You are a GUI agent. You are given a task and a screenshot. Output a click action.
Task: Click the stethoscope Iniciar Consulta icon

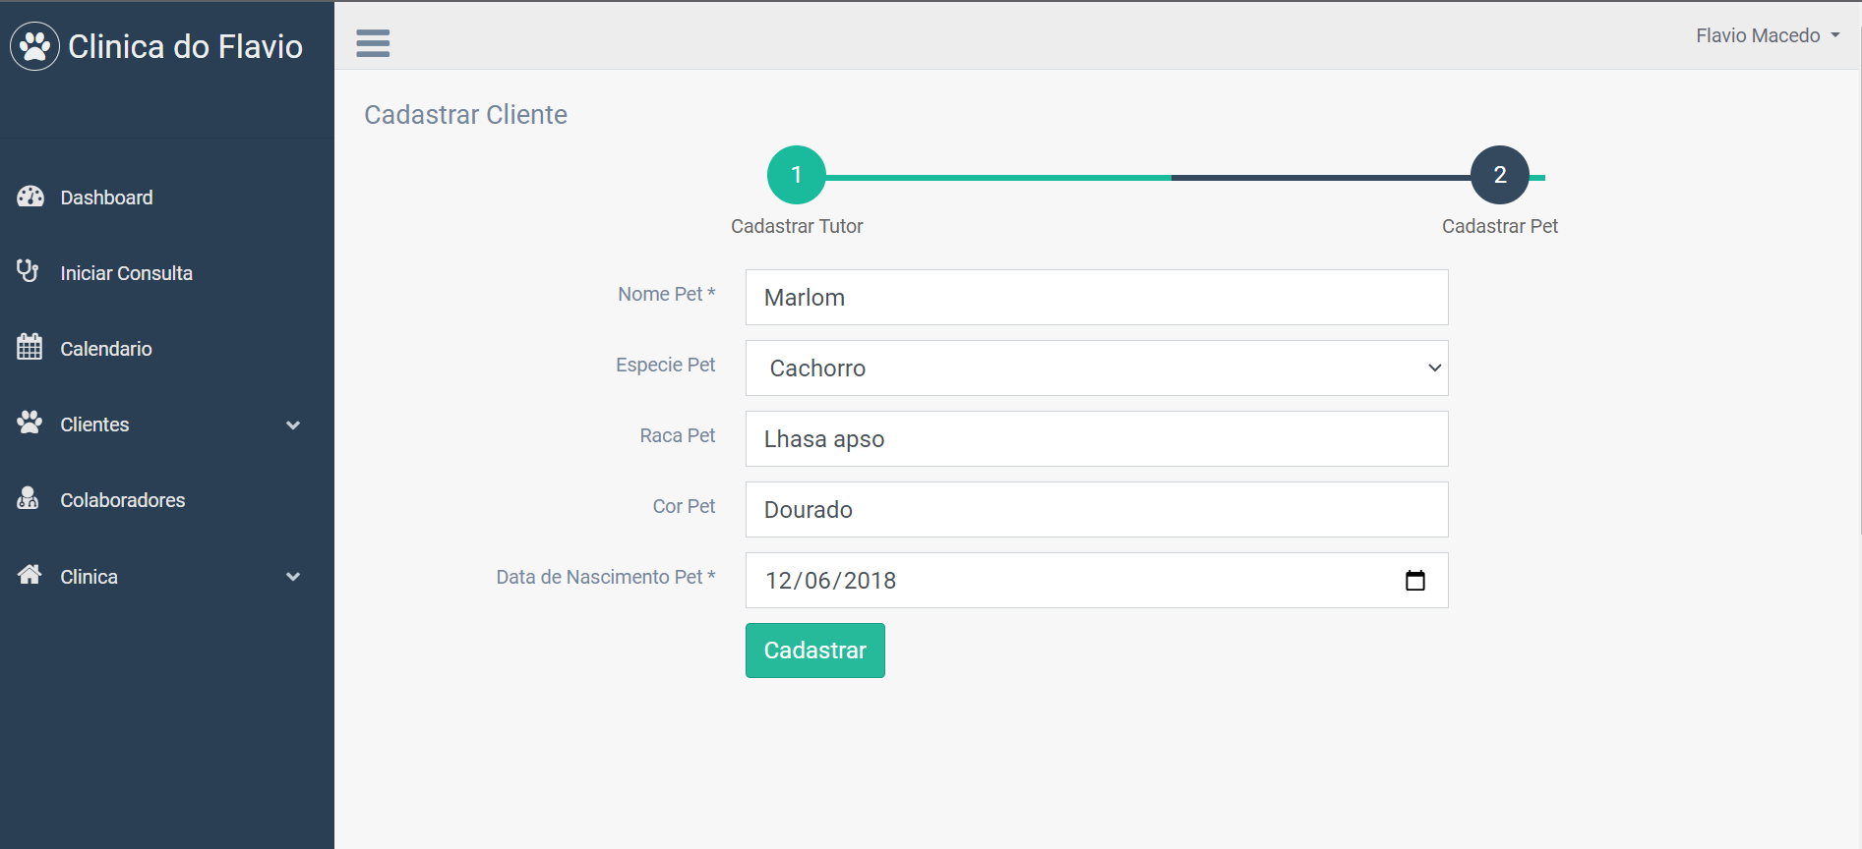click(28, 271)
